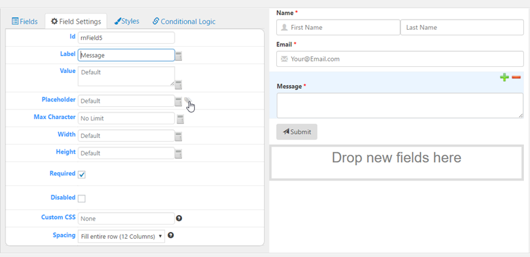Click the Height input field
This screenshot has height=257, width=530.
126,153
